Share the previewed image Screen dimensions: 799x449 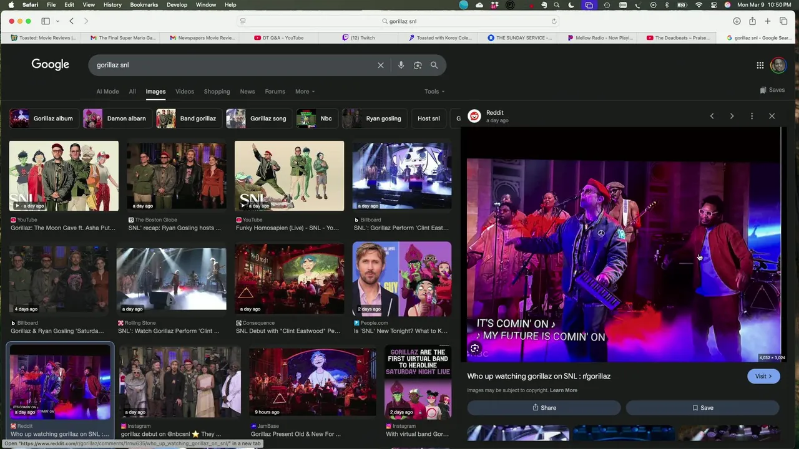tap(544, 408)
